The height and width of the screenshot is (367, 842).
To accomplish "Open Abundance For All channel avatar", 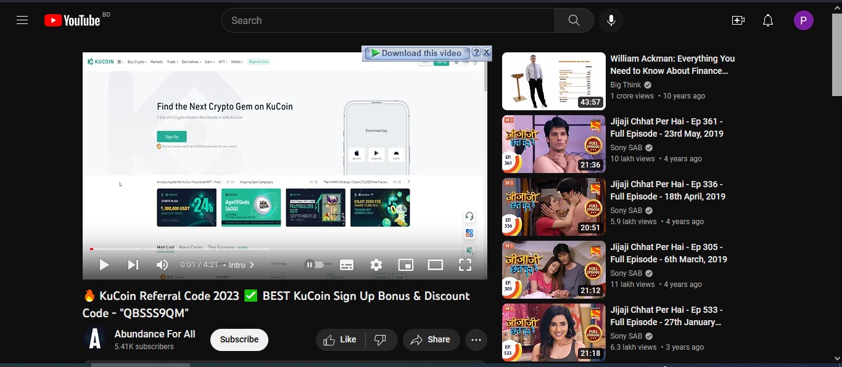I will tap(94, 339).
